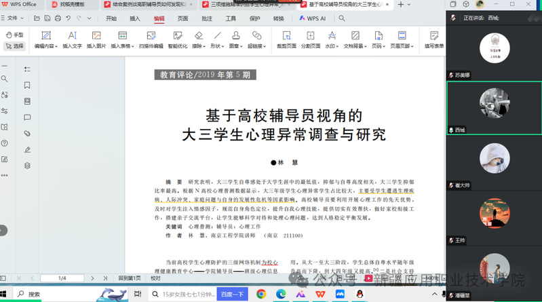The height and width of the screenshot is (302, 542).
Task: Click the search magnifier in left sidebar
Action: 5,79
